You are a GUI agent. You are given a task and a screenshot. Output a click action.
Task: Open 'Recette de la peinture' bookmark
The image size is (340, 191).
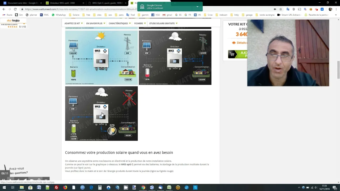[x=317, y=15]
